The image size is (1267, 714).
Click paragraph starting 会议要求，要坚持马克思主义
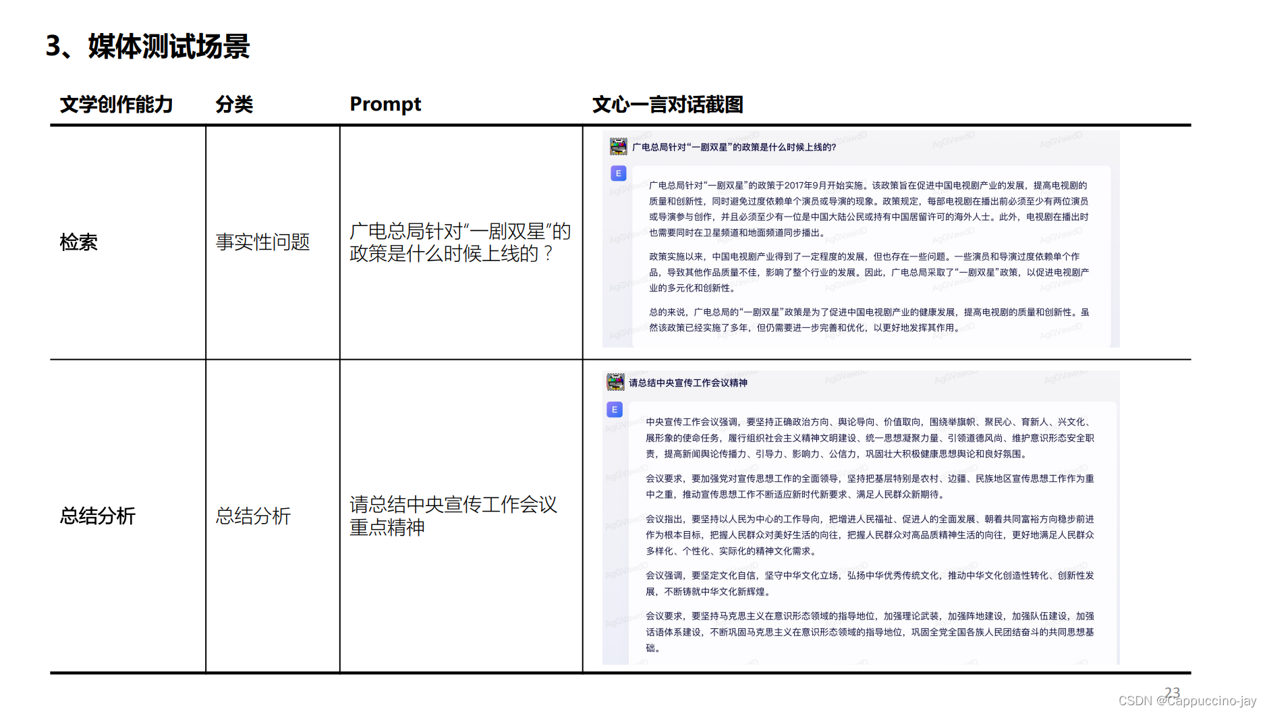pos(870,632)
